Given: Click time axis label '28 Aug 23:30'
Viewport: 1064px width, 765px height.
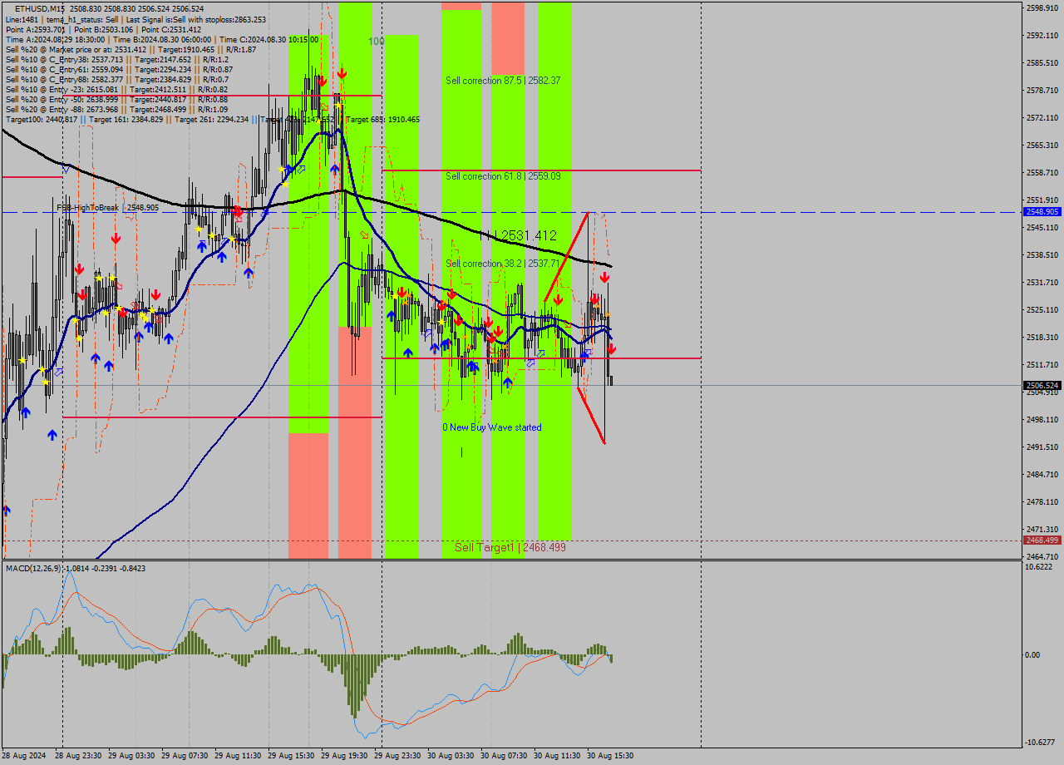Looking at the screenshot, I should pyautogui.click(x=78, y=756).
